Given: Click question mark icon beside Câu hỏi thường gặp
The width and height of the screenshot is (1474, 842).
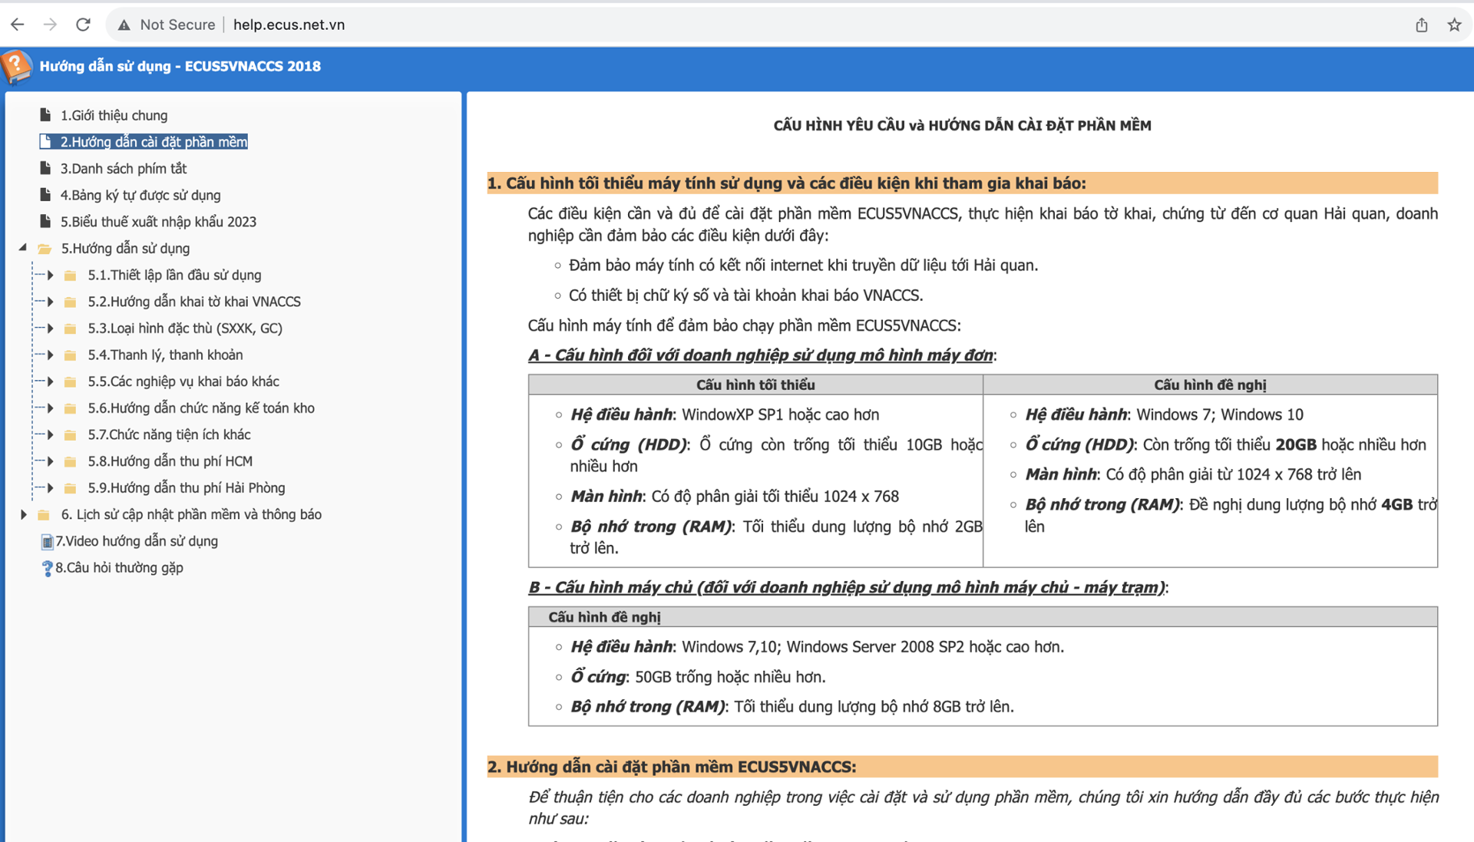Looking at the screenshot, I should click(47, 568).
